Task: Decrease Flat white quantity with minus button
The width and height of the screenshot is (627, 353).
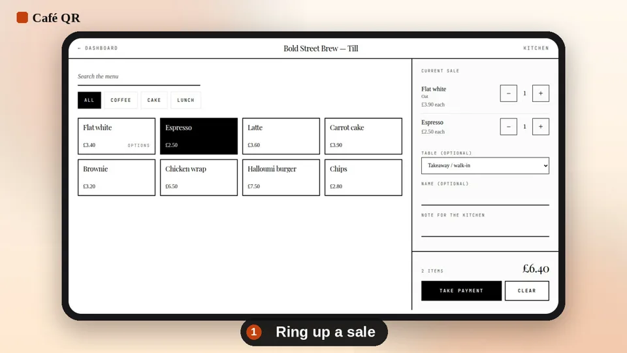Action: pos(508,93)
